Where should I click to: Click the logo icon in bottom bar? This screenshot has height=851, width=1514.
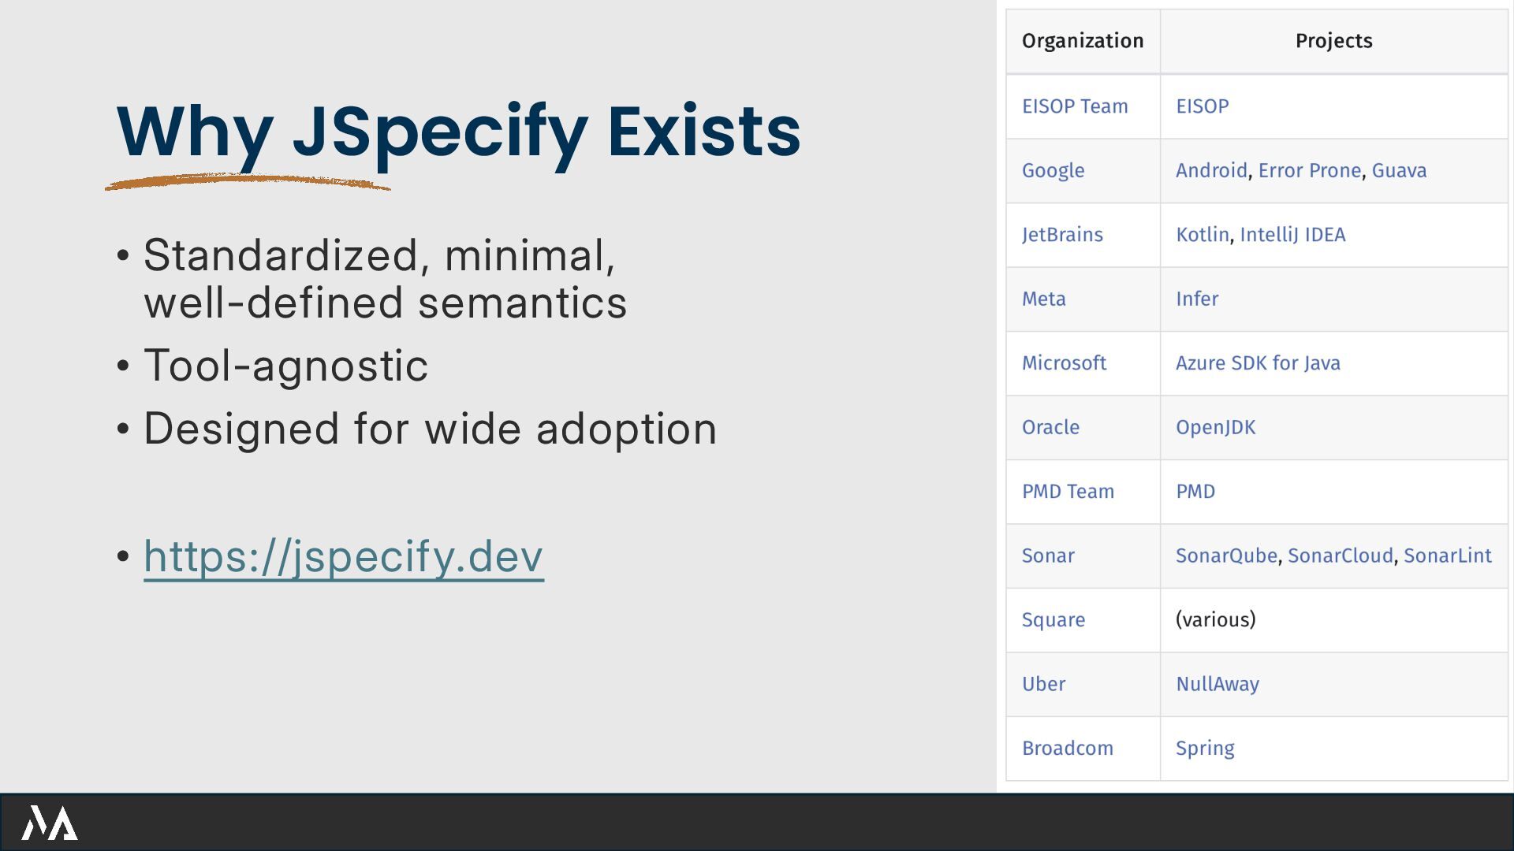(49, 823)
